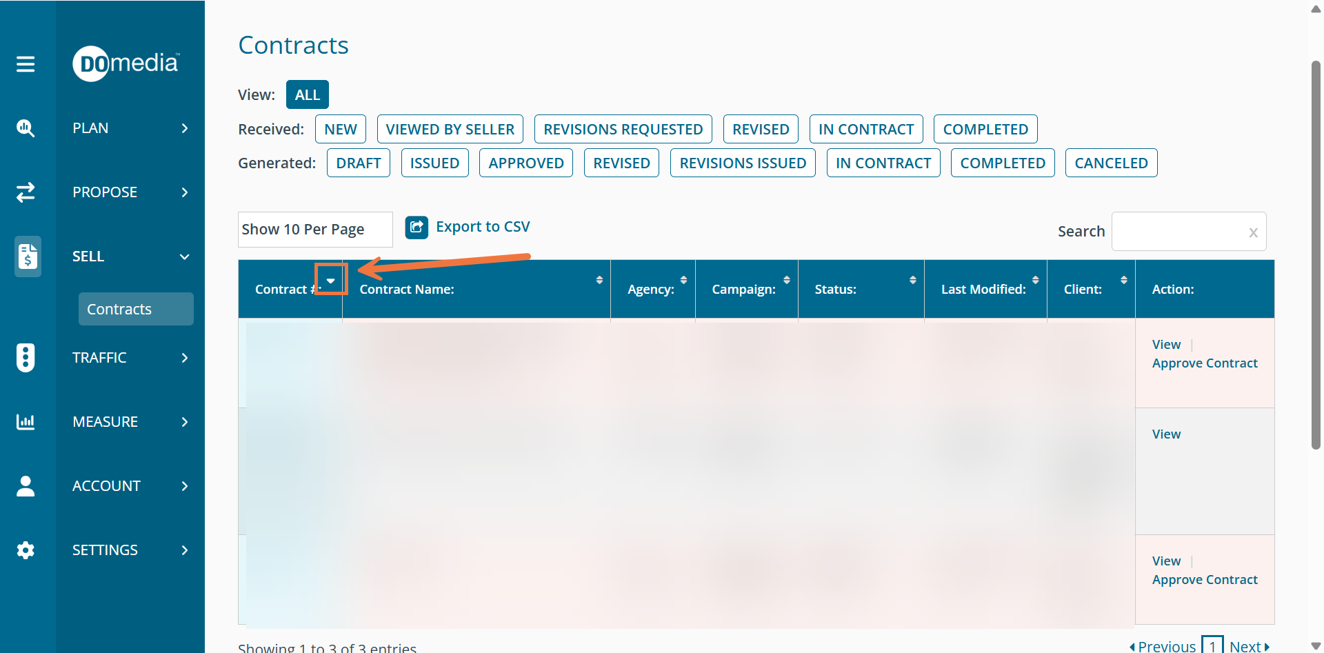Click the Measure bar chart icon
1324x653 pixels.
click(26, 421)
